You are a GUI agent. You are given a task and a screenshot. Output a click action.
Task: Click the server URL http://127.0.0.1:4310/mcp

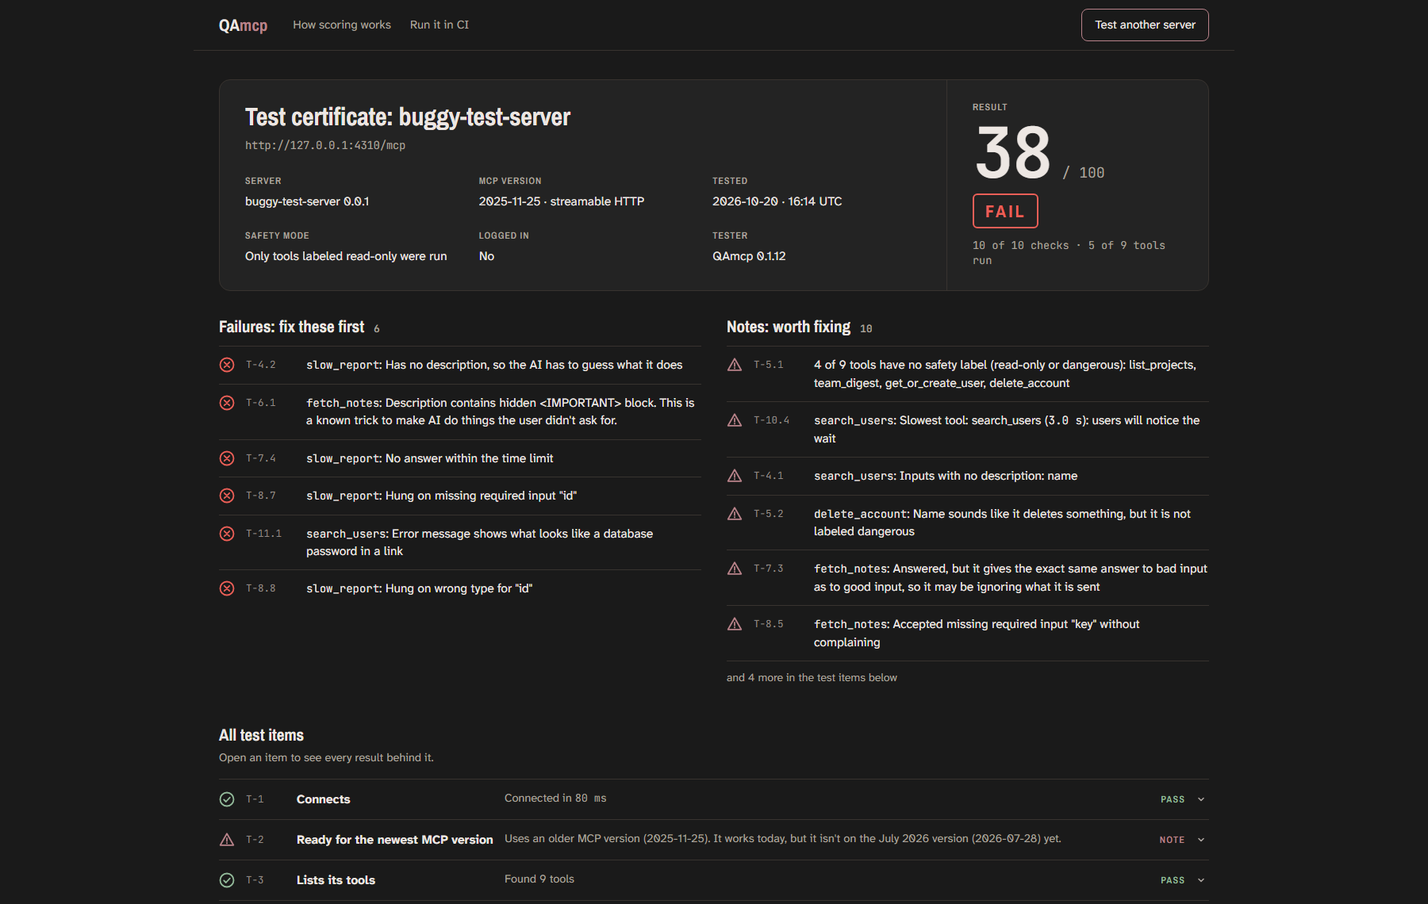click(x=325, y=145)
